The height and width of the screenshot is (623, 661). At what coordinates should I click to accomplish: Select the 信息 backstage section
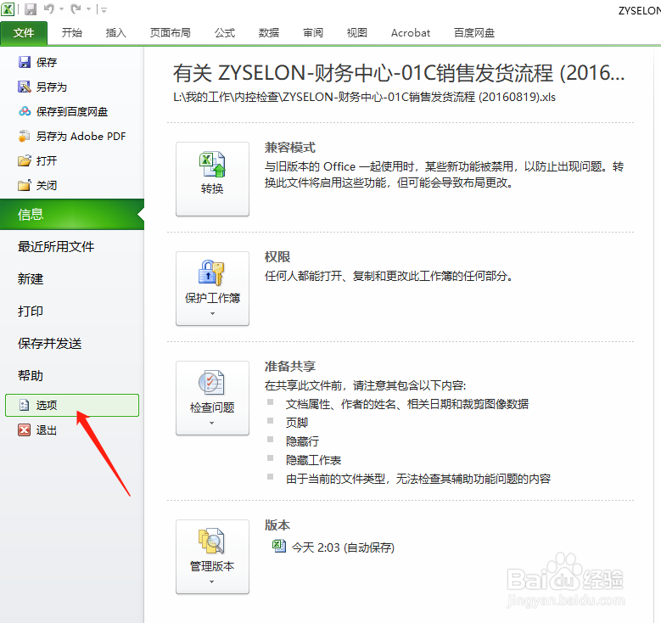click(72, 214)
